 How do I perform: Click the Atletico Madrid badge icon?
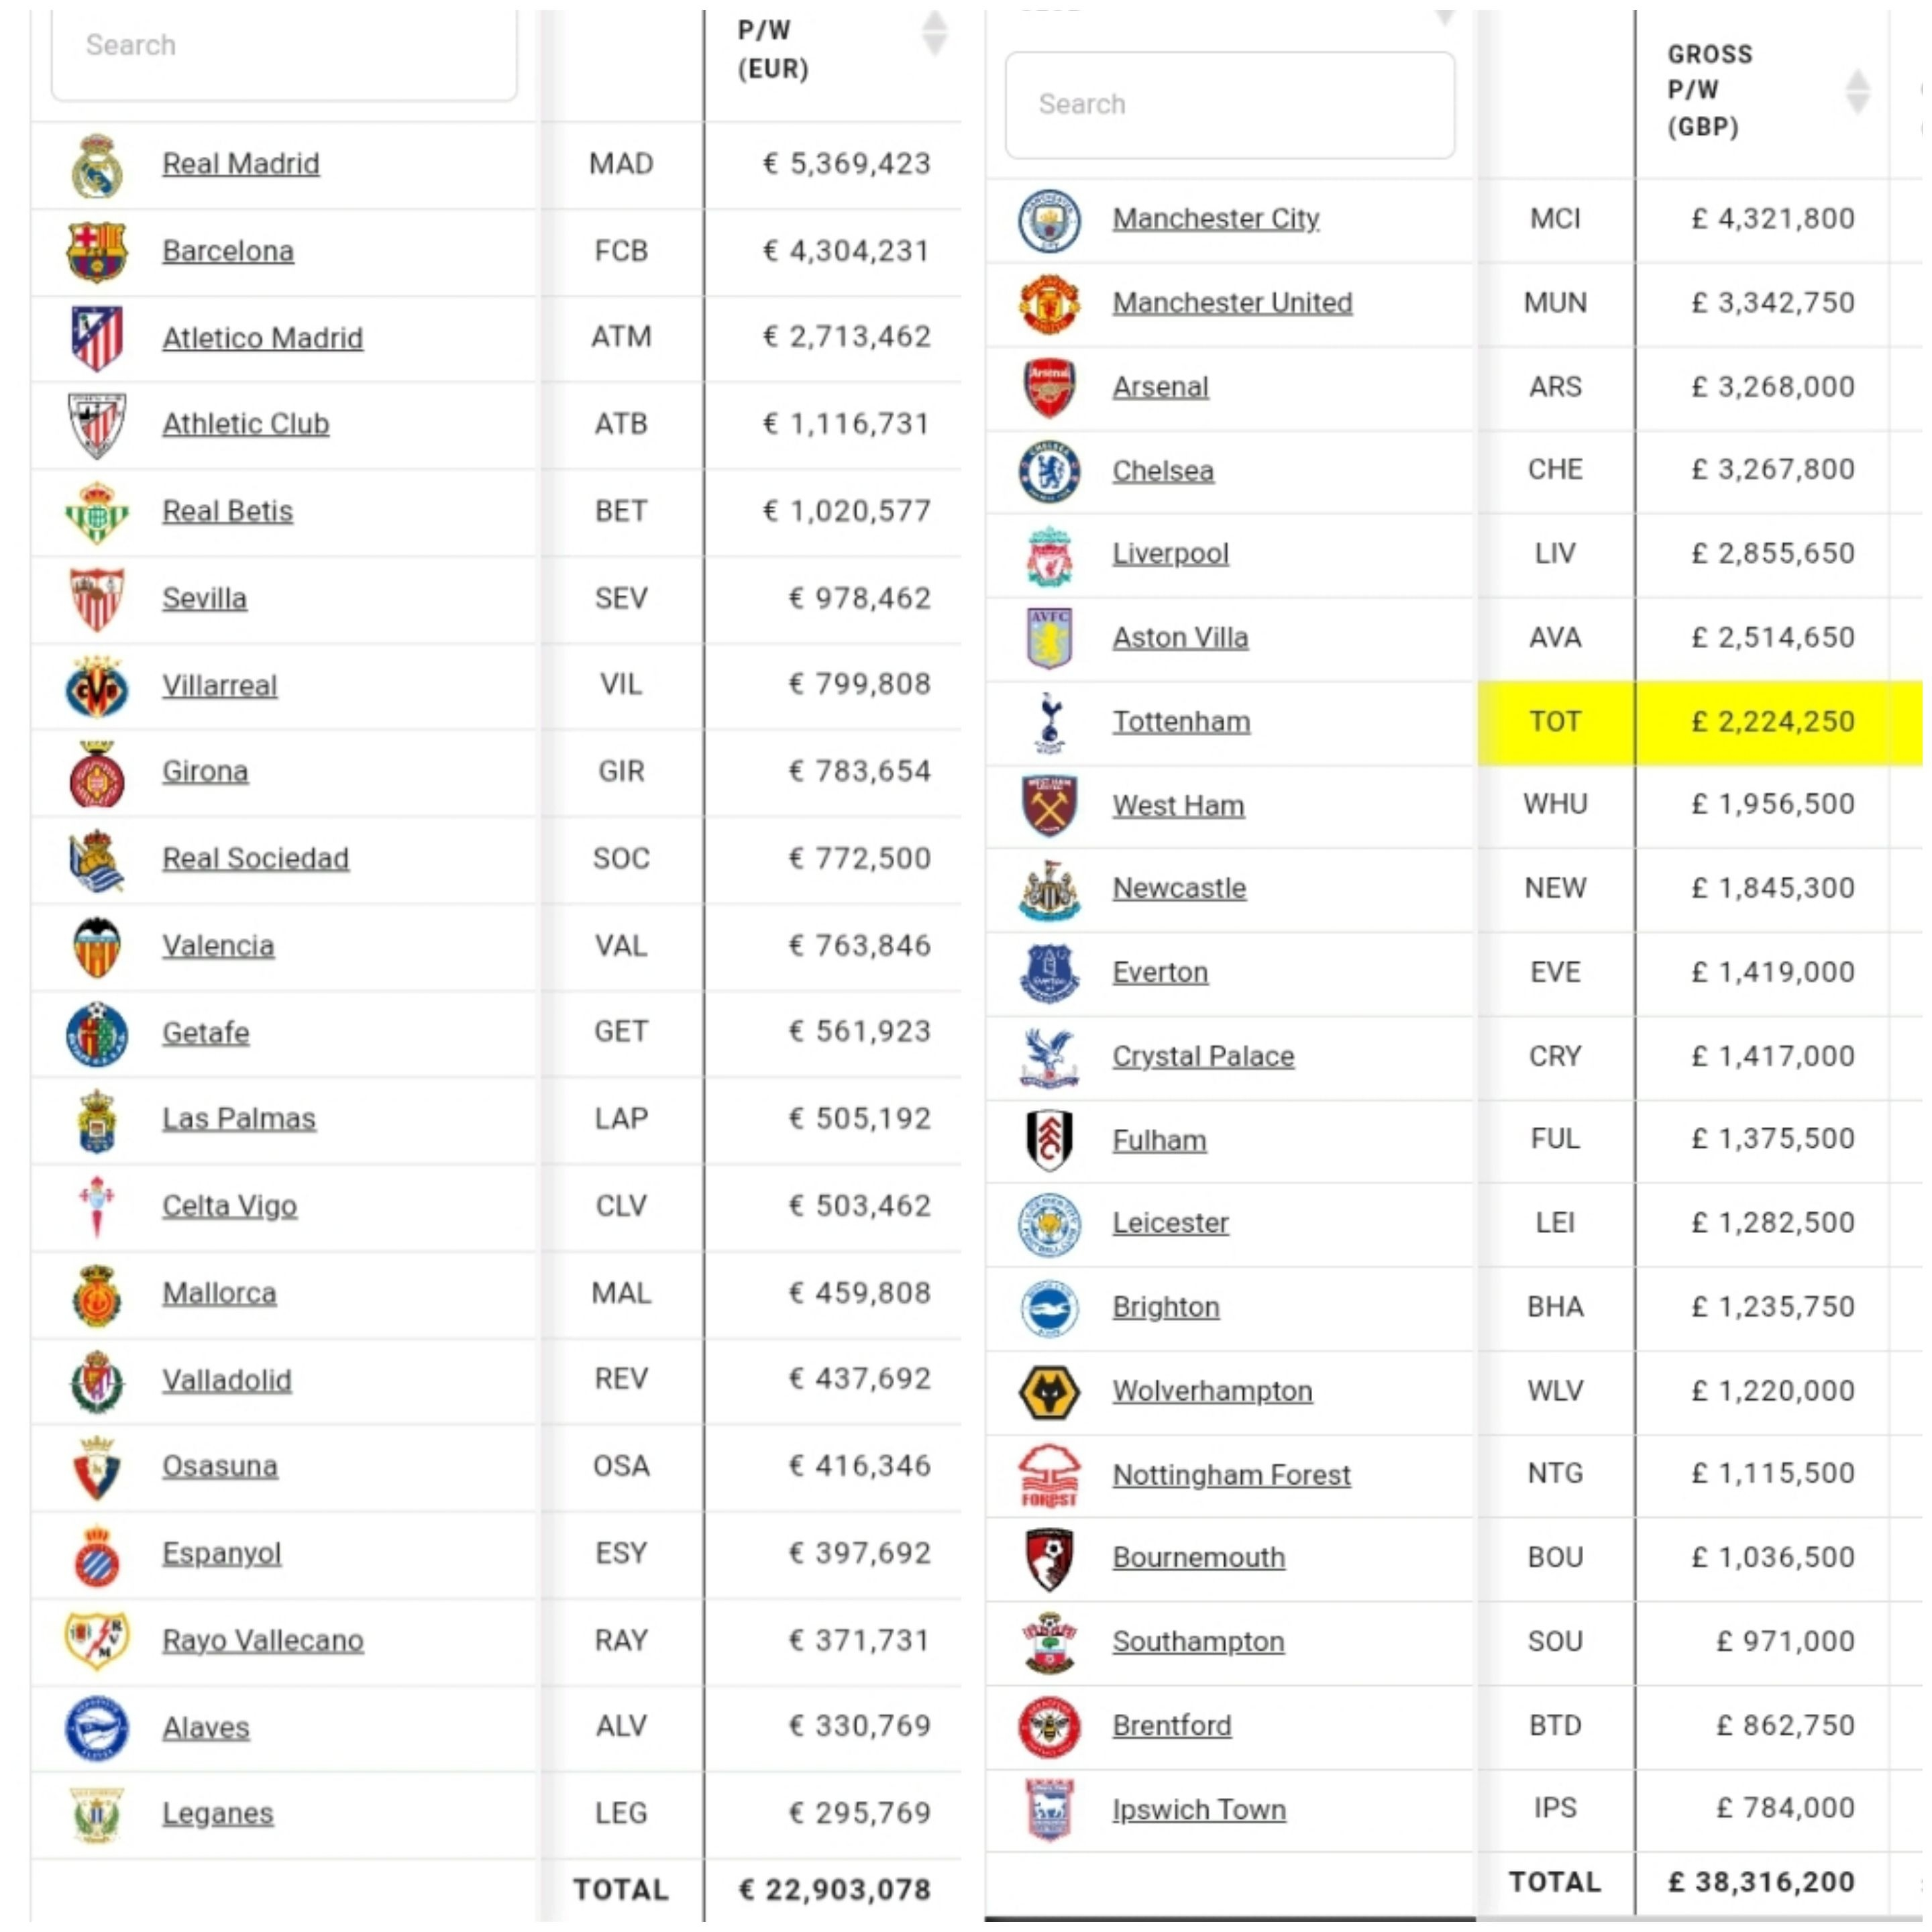point(97,338)
